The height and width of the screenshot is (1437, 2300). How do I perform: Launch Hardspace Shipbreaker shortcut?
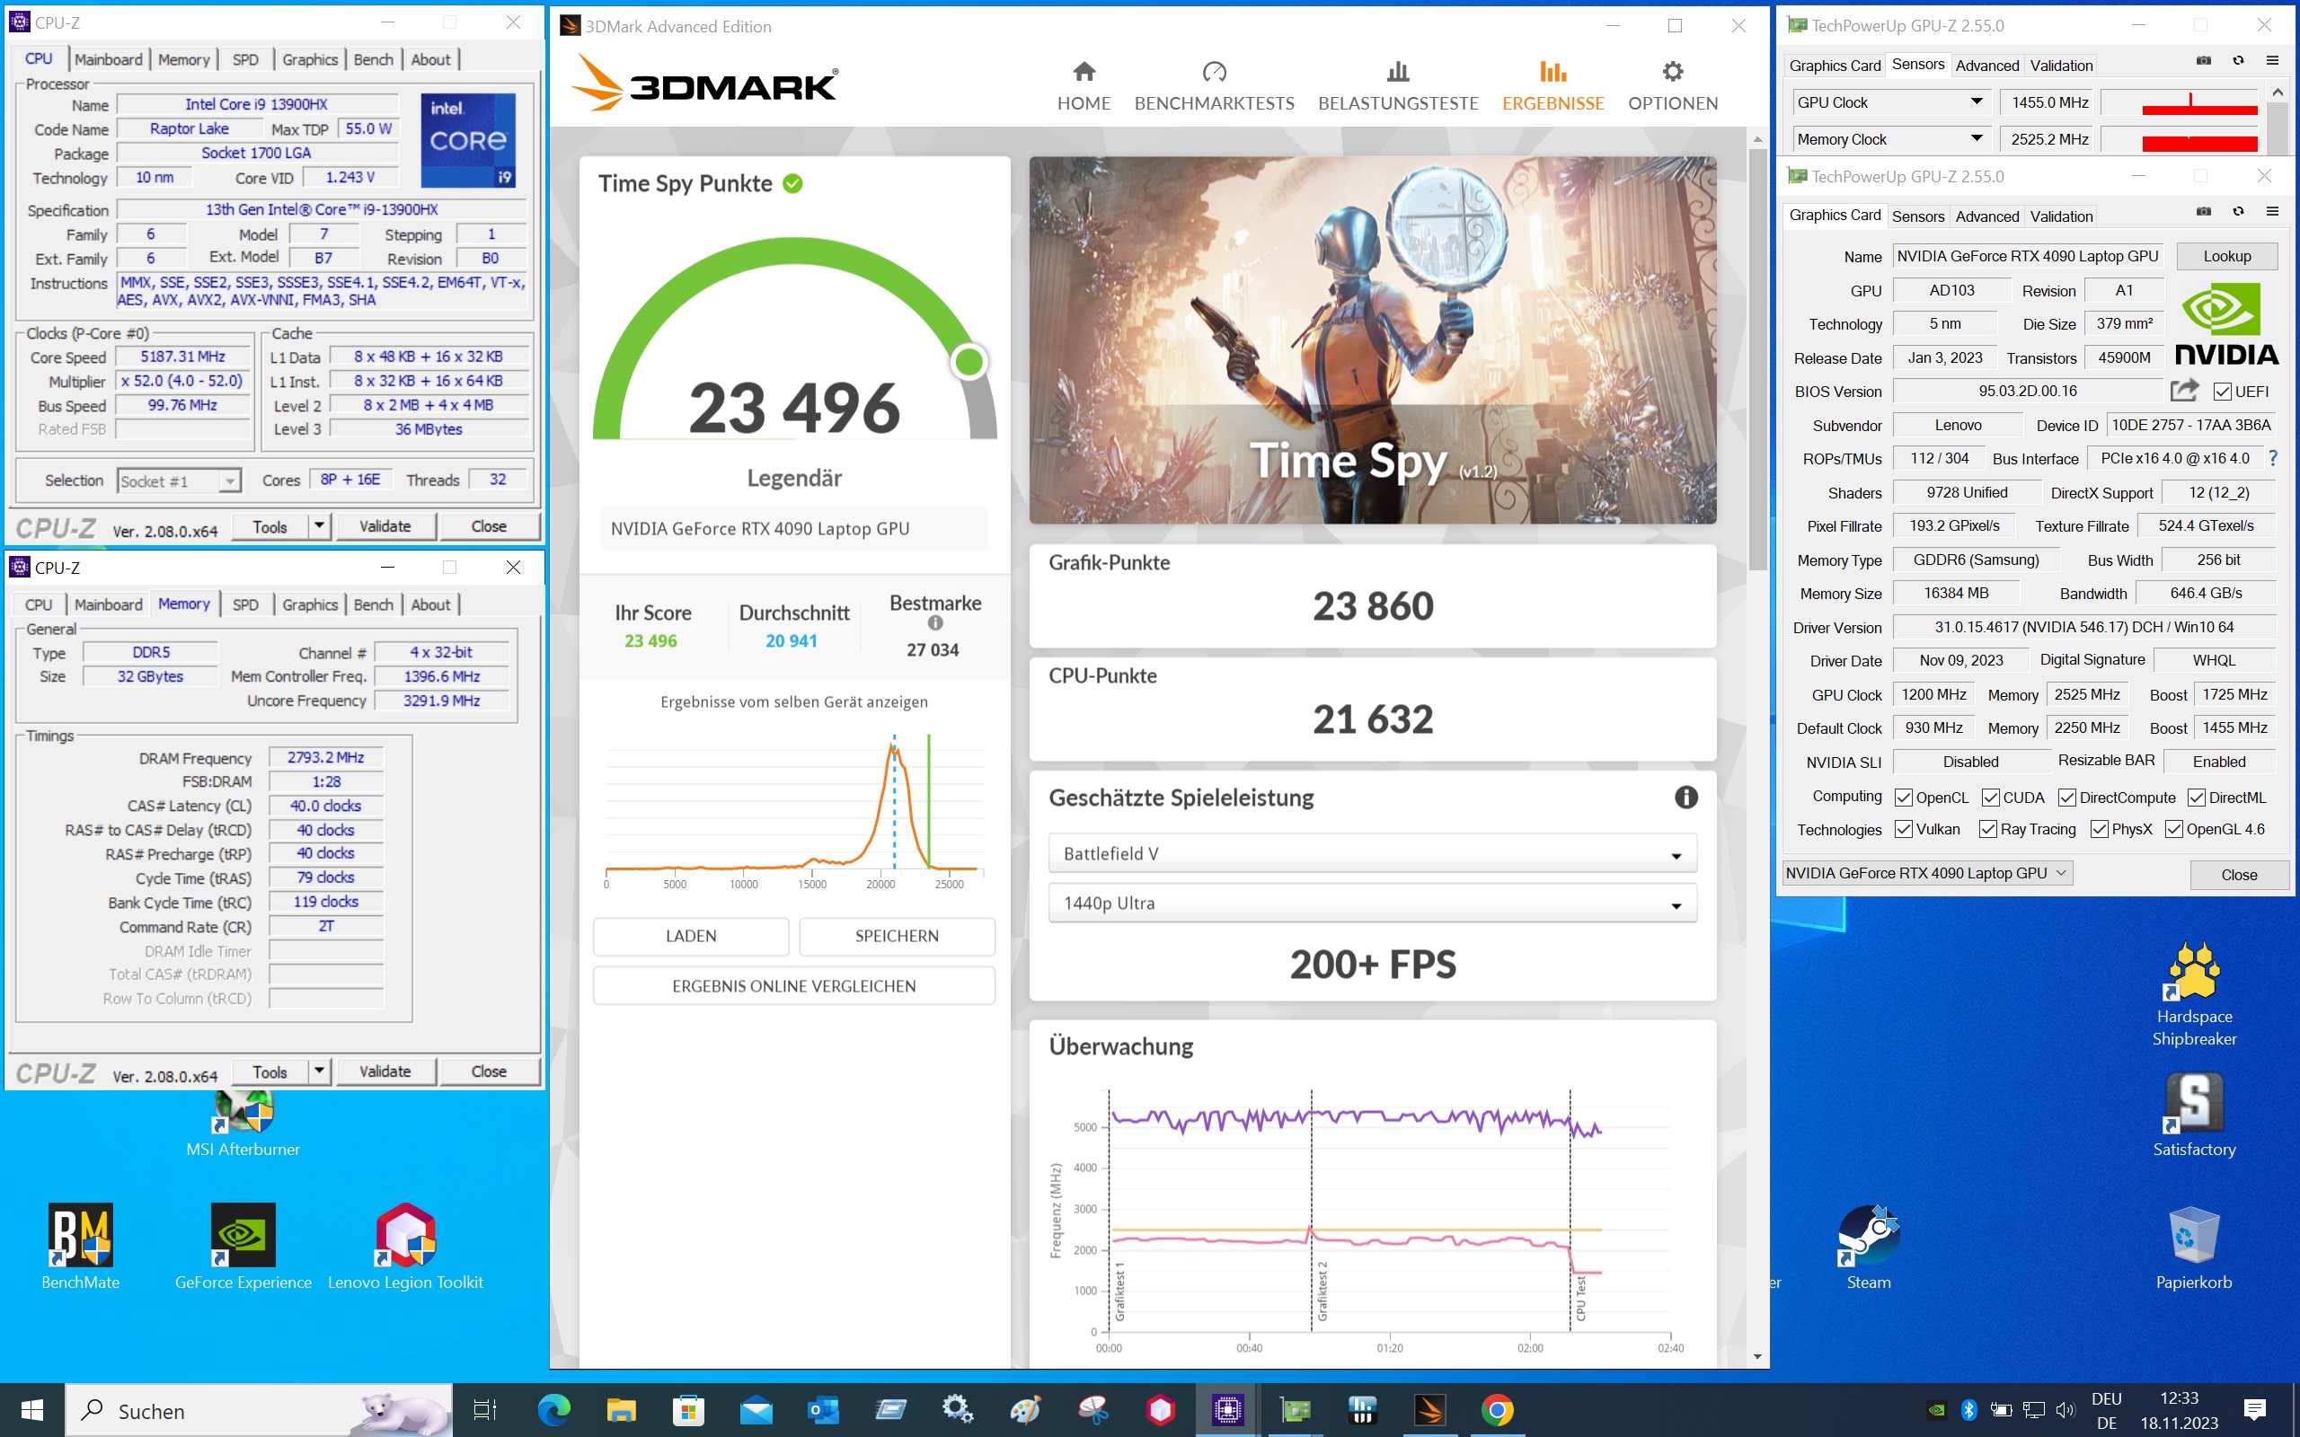[2194, 994]
